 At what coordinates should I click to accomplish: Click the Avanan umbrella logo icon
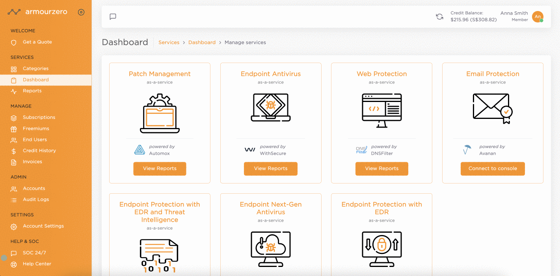[467, 150]
